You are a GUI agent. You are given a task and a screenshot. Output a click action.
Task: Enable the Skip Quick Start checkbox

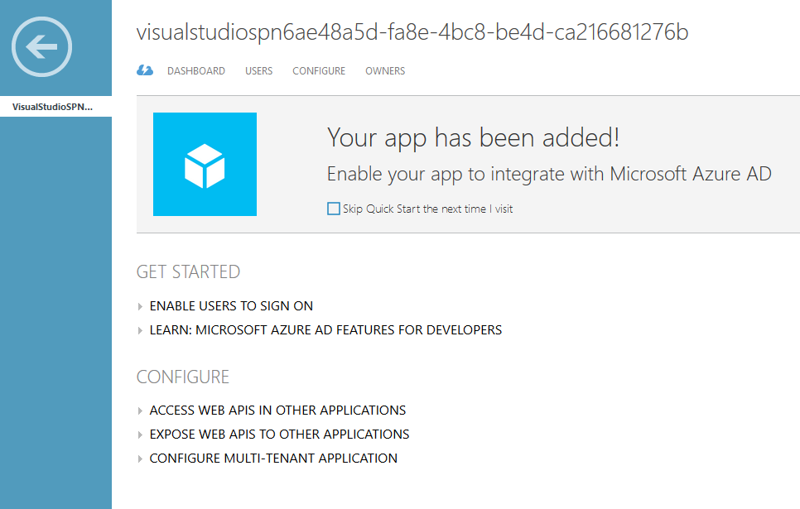[334, 209]
